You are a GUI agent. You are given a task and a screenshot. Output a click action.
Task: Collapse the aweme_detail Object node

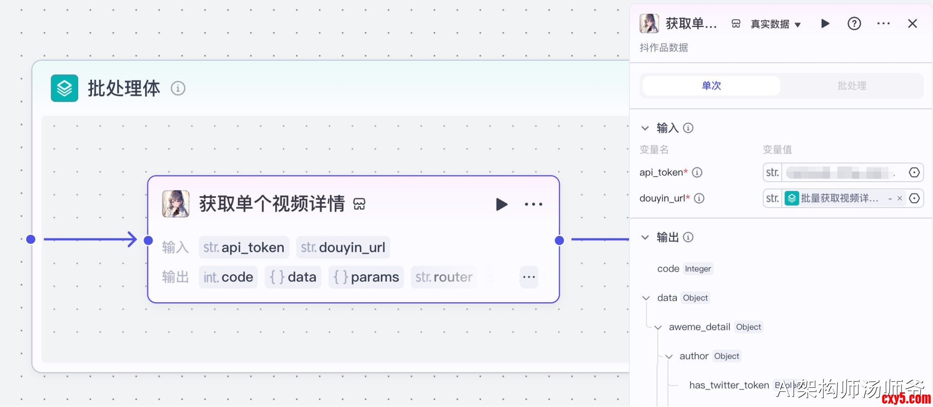[658, 327]
